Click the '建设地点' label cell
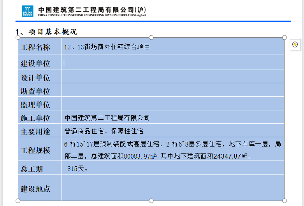 pos(40,188)
